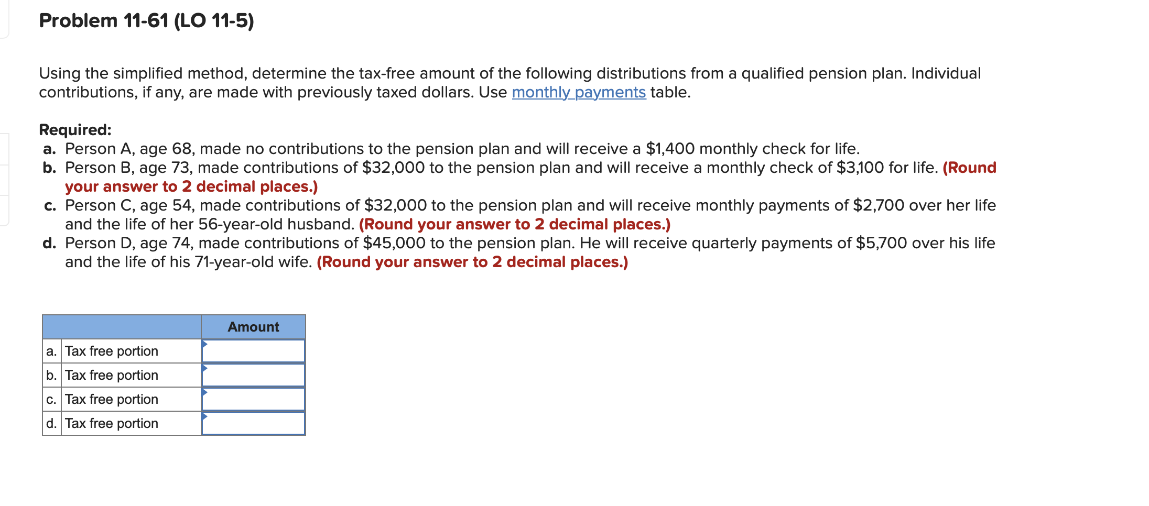Click the Amount column header
The height and width of the screenshot is (506, 1149).
point(253,327)
